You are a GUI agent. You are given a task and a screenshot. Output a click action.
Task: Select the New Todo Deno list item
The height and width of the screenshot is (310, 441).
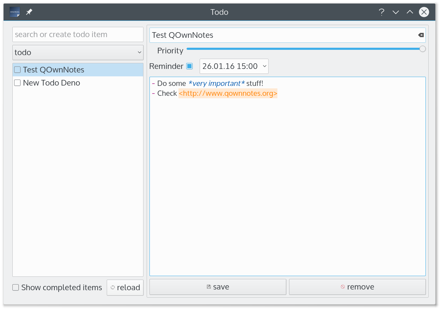tap(78, 83)
